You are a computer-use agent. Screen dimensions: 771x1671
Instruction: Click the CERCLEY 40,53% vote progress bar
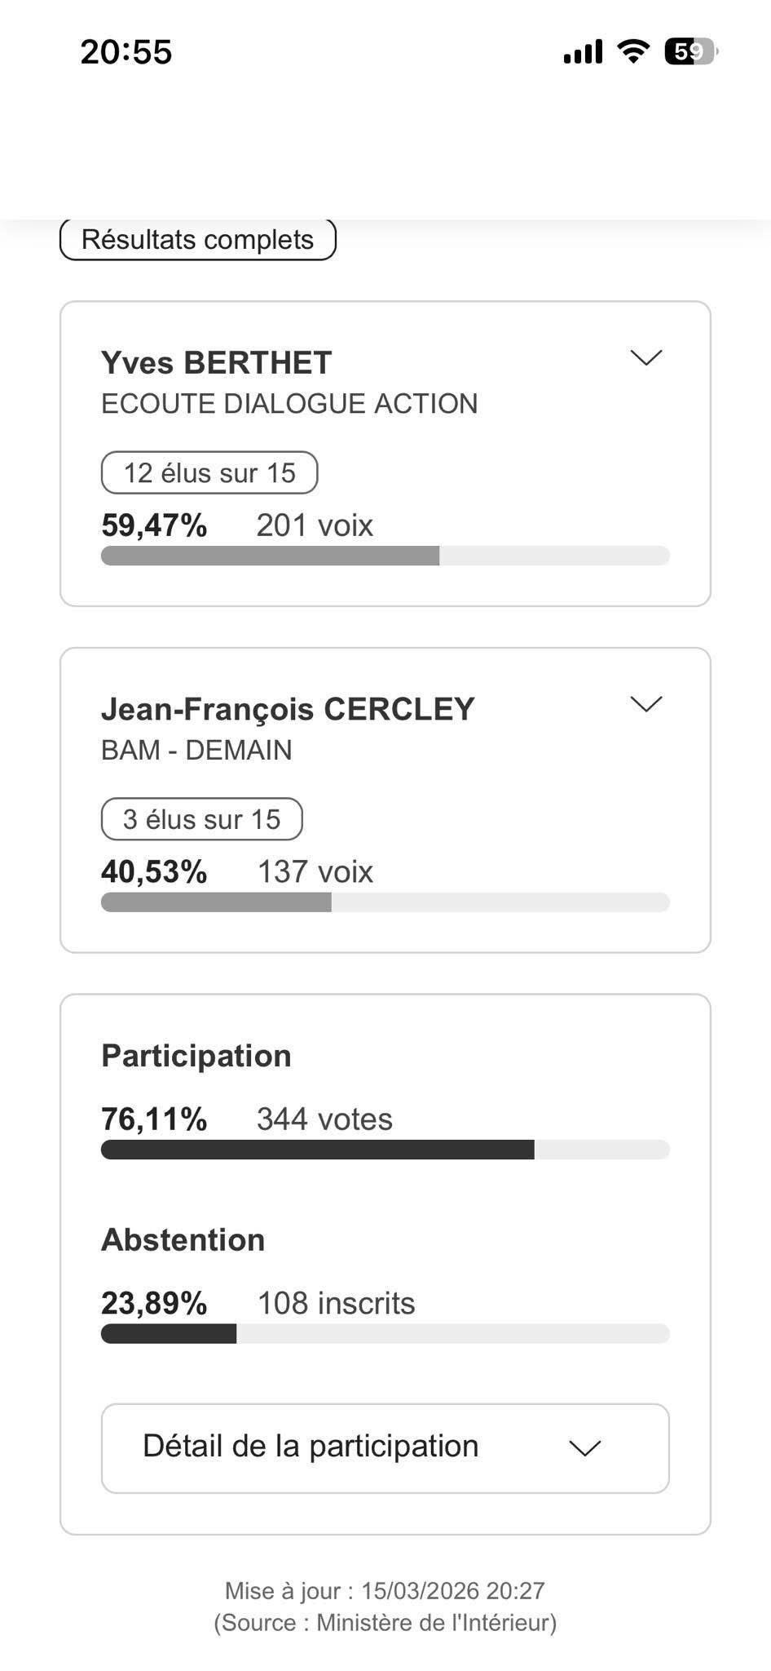385,902
